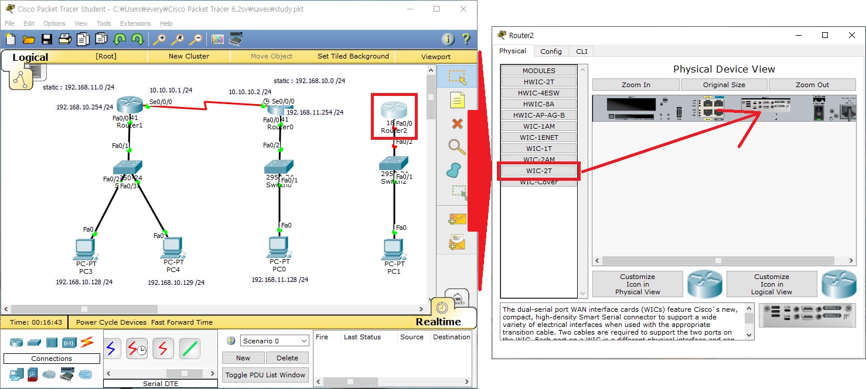This screenshot has width=866, height=389.
Task: Select Wireless Devices category icon
Action: (x=69, y=342)
